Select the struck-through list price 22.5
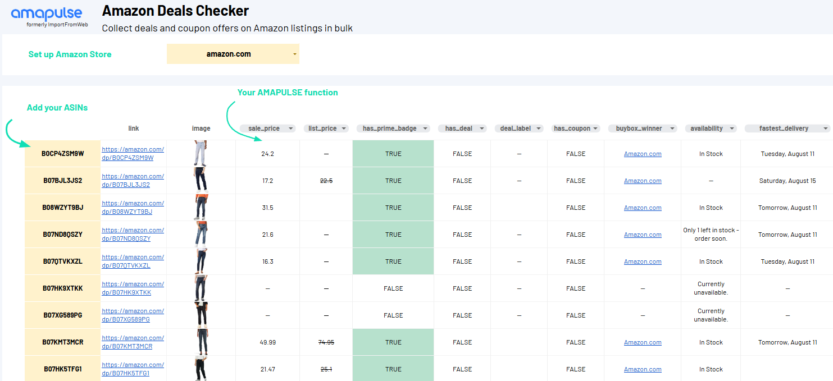The width and height of the screenshot is (833, 381). point(326,181)
